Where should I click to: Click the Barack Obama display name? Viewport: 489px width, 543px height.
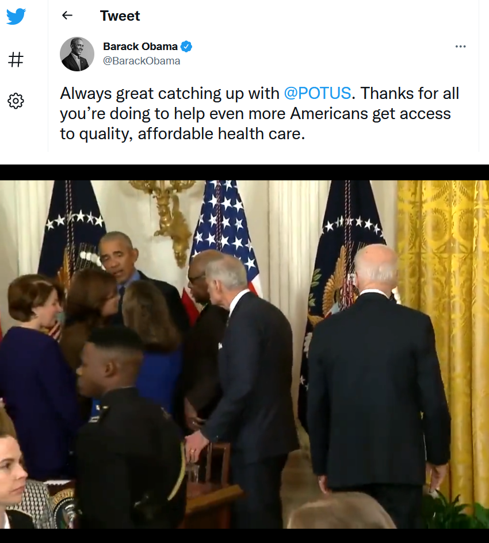click(x=140, y=47)
